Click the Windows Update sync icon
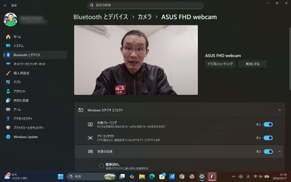Viewport: 291px width, 182px height. point(8,137)
